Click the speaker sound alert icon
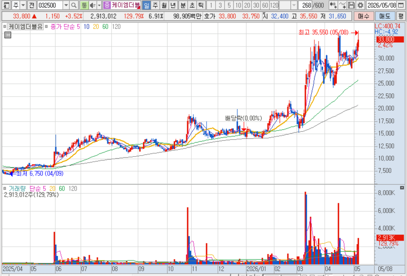The width and height of the screenshot is (407, 276). (x=93, y=5)
